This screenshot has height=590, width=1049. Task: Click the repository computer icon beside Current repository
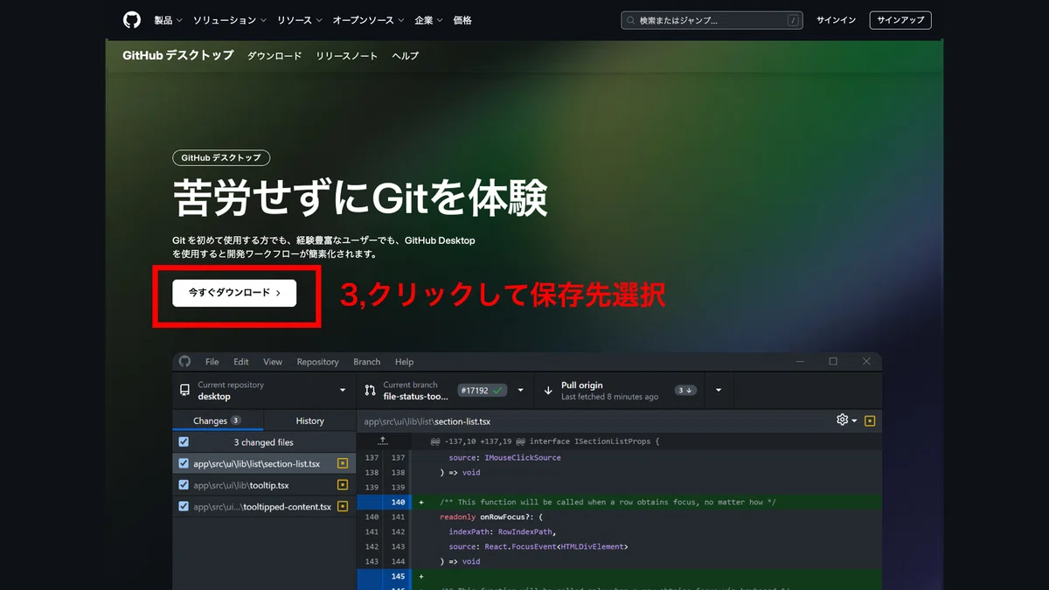click(184, 390)
